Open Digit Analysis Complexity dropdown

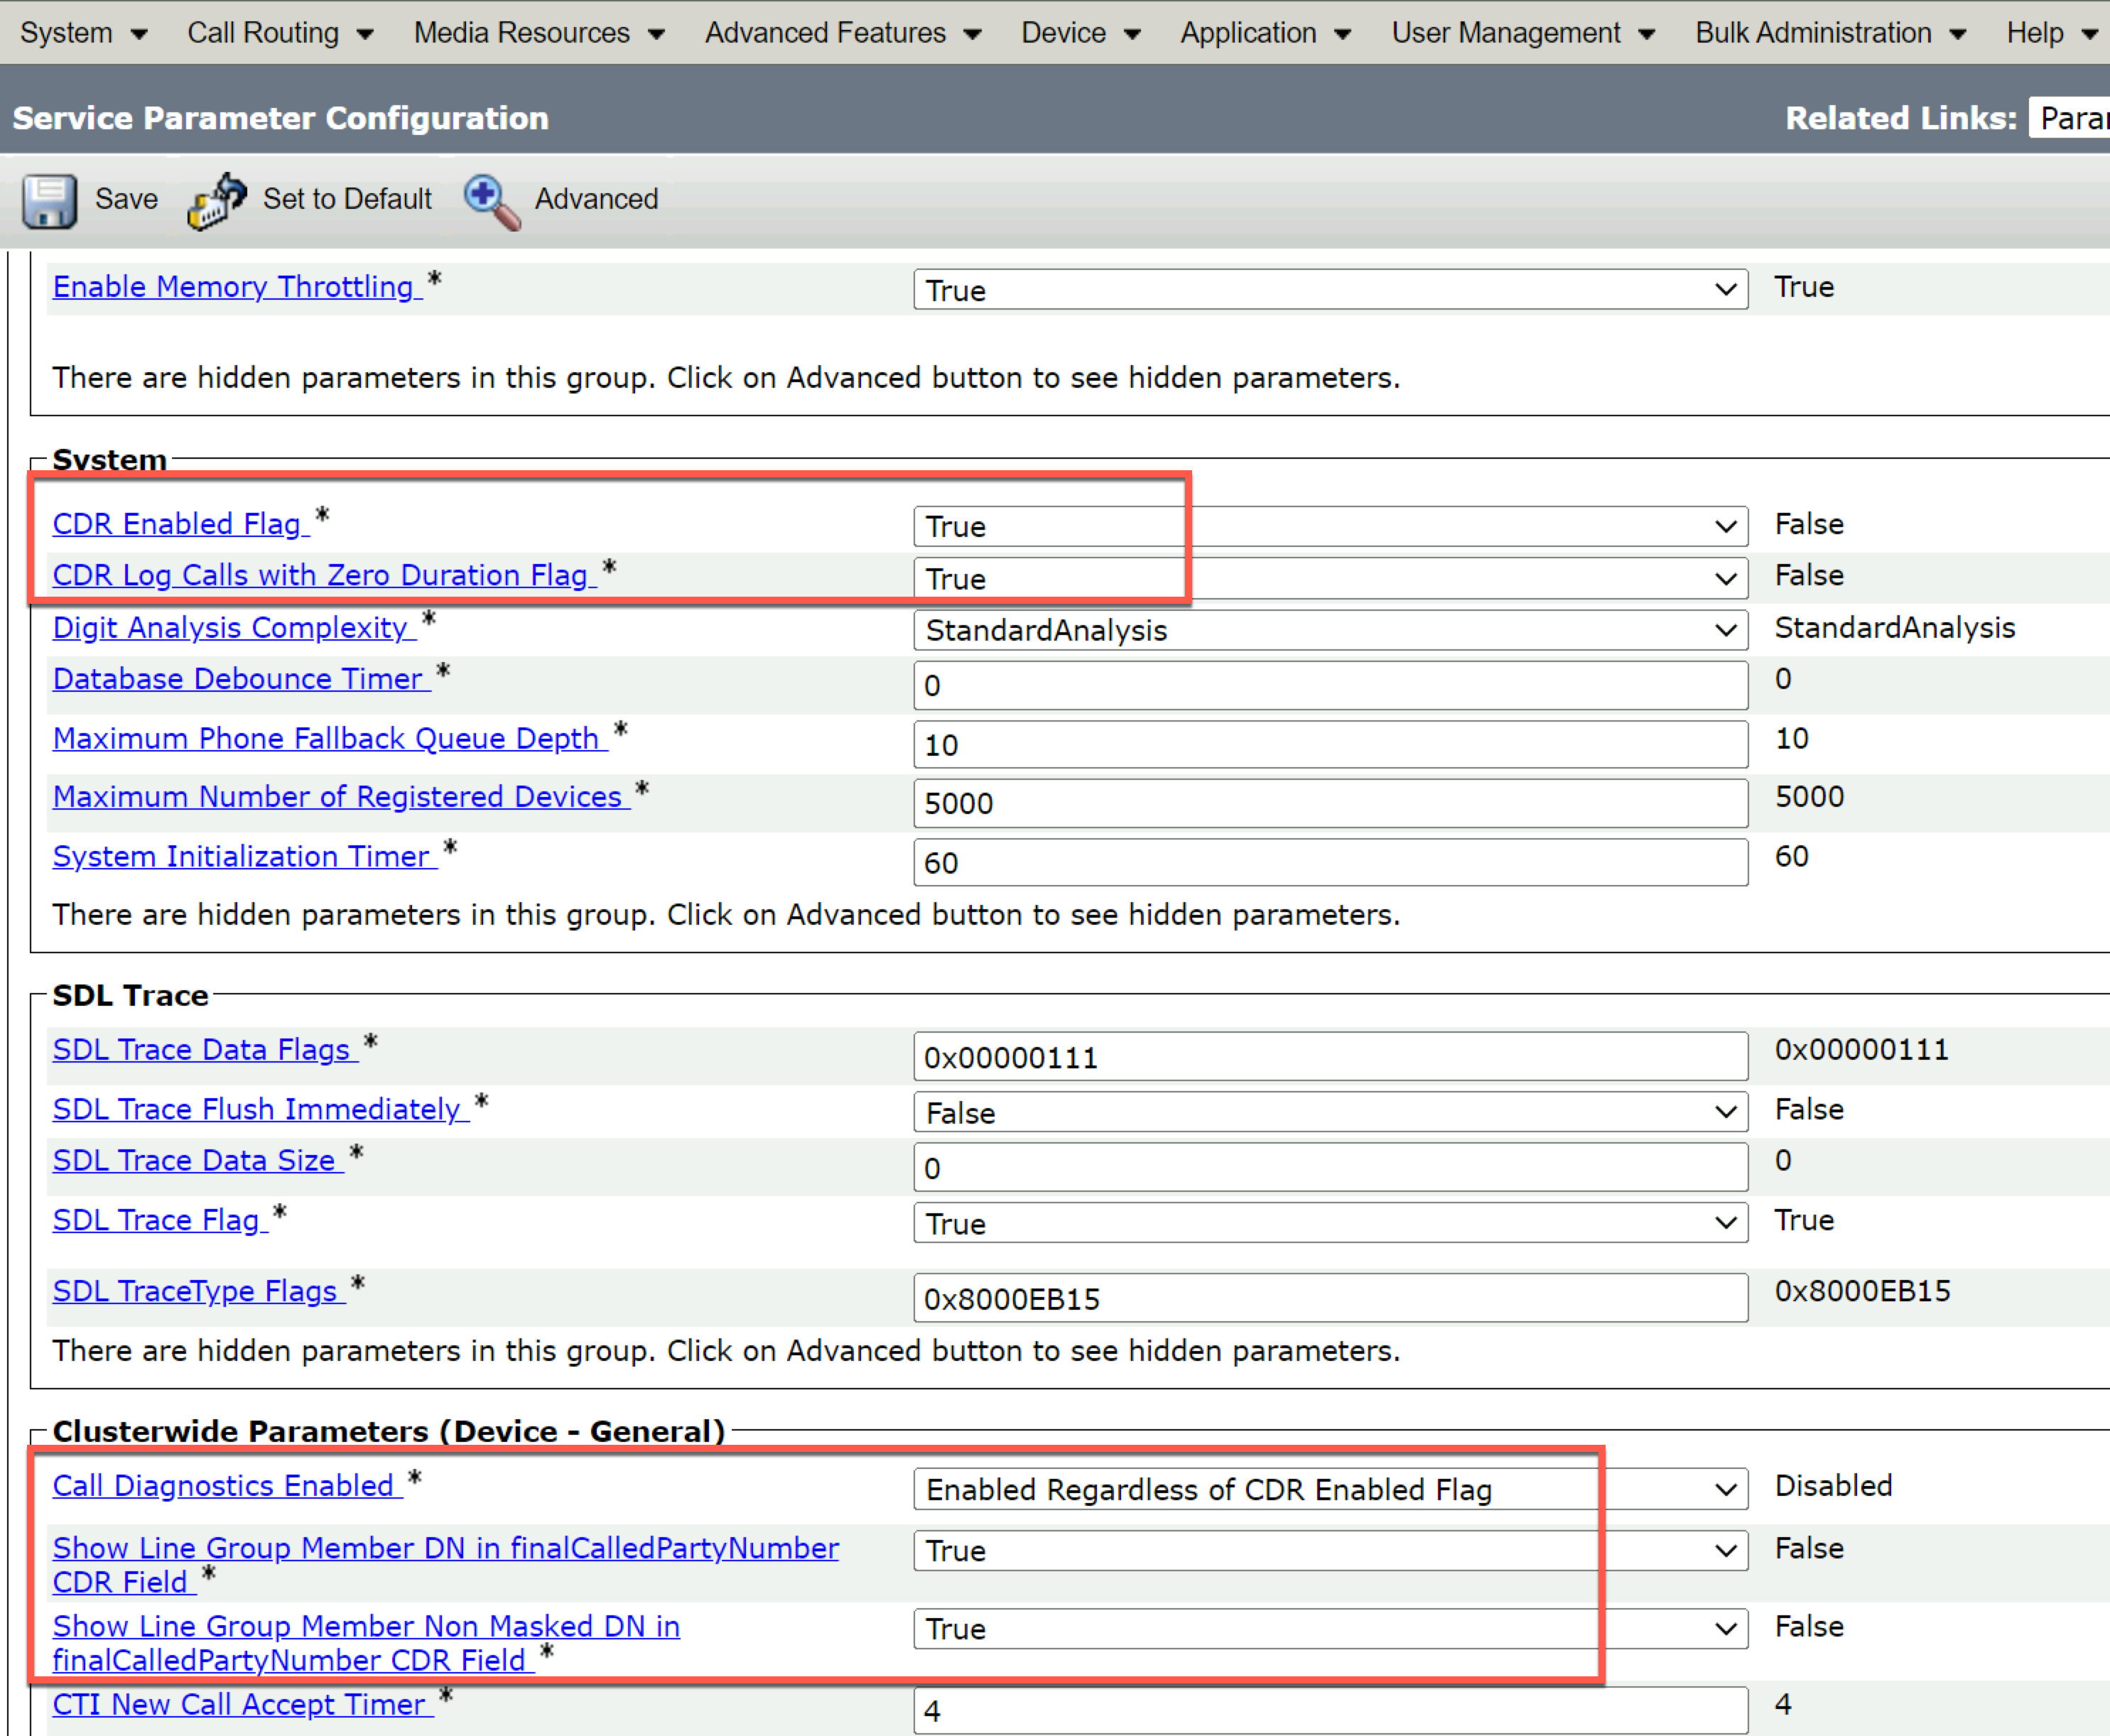tap(1330, 630)
